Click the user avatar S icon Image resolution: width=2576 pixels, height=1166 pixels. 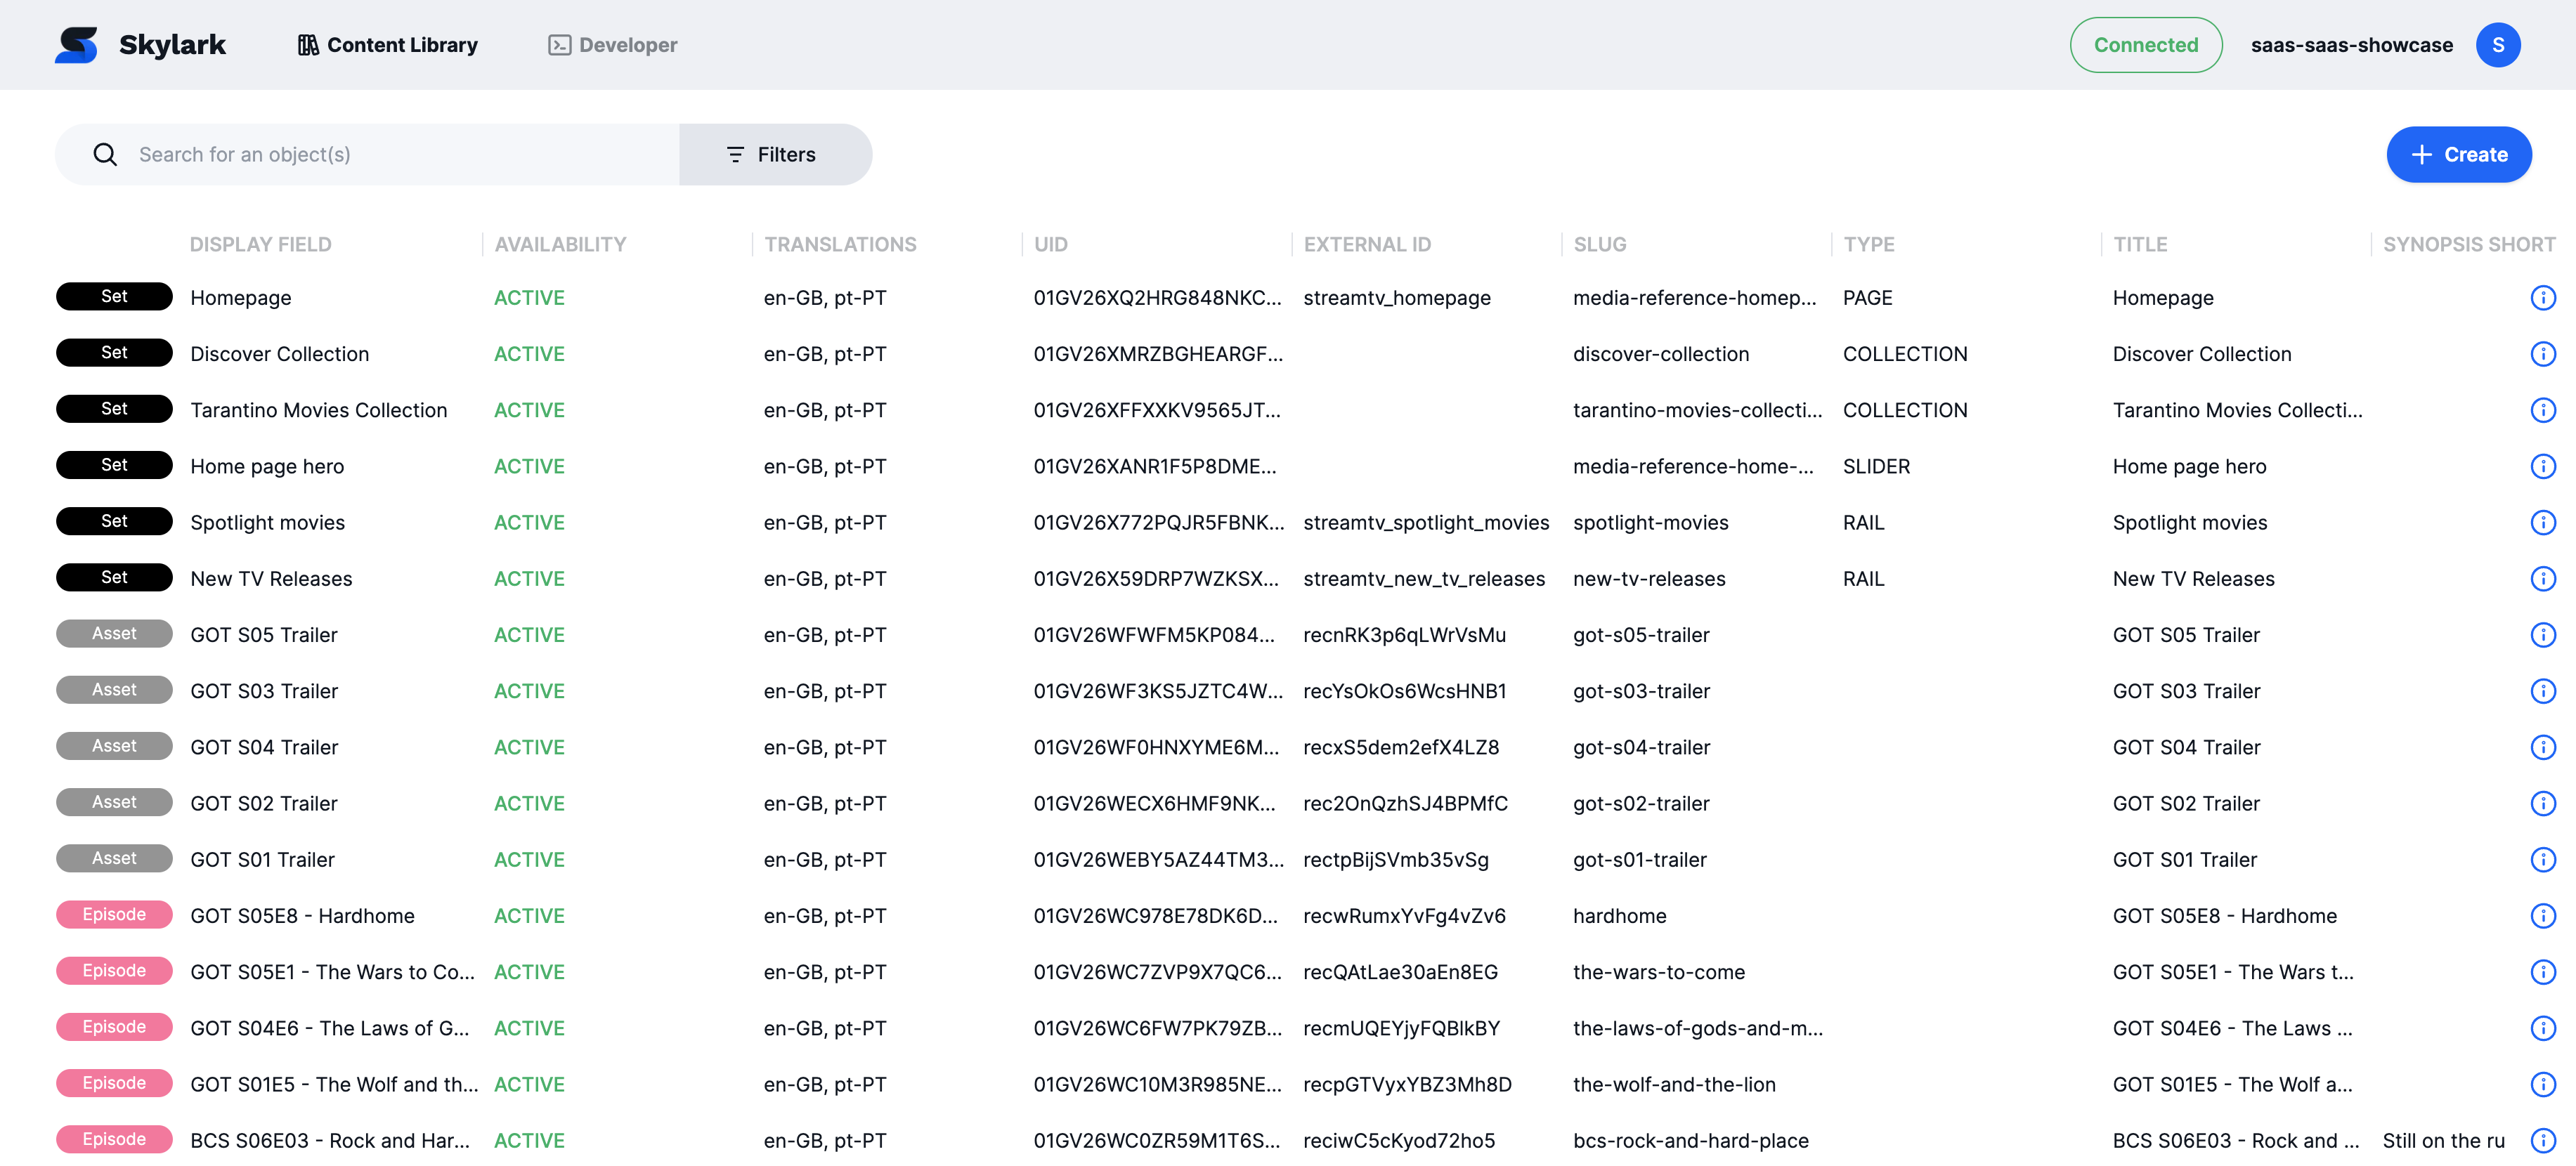click(2497, 45)
